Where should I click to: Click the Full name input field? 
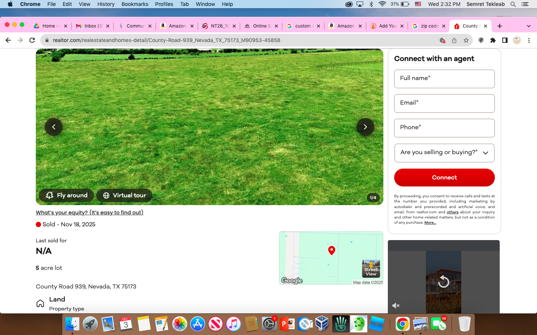pyautogui.click(x=444, y=79)
